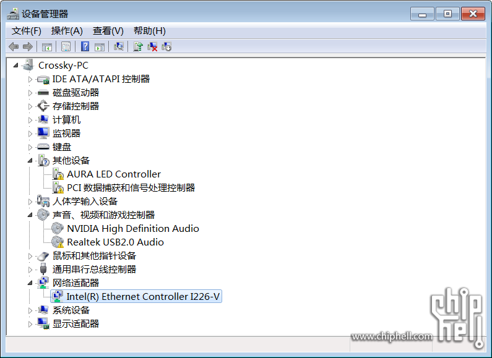Click the Forward arrow in toolbar
Screen dimensions: 492x358
click(x=28, y=47)
